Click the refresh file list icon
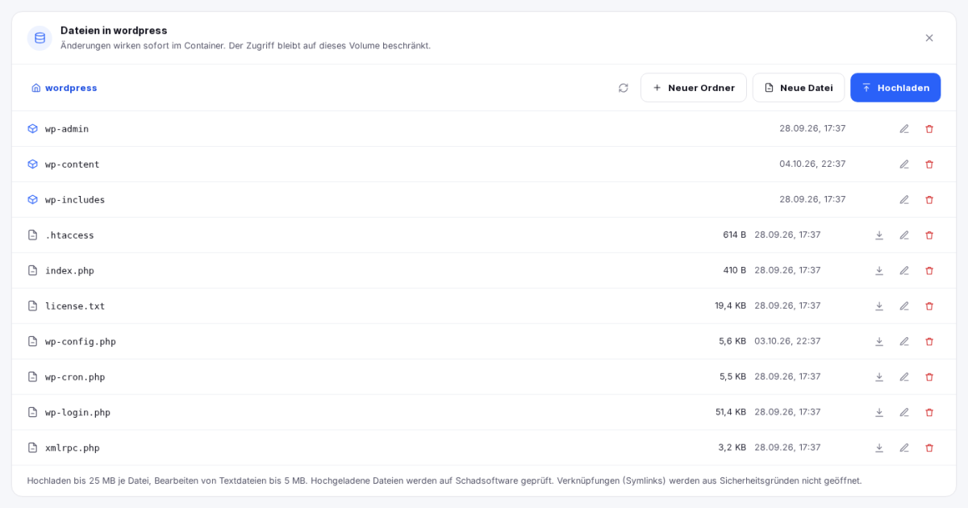This screenshot has height=508, width=968. point(624,88)
